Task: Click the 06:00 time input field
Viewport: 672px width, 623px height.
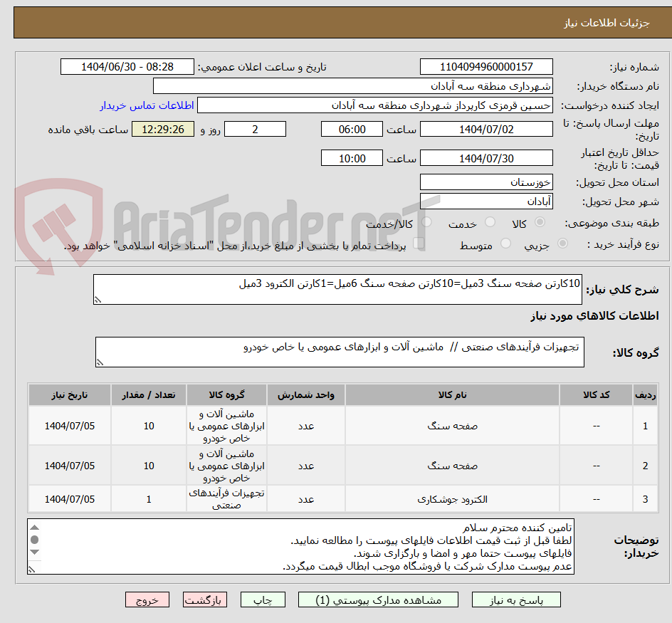Action: [x=351, y=129]
